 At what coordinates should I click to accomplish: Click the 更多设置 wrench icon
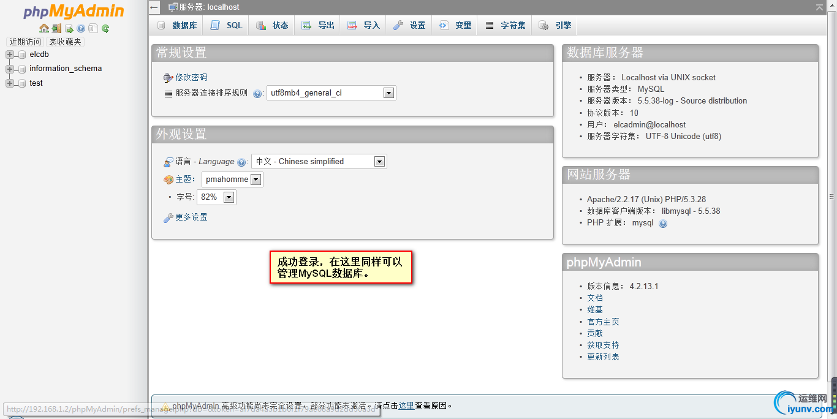(x=169, y=217)
